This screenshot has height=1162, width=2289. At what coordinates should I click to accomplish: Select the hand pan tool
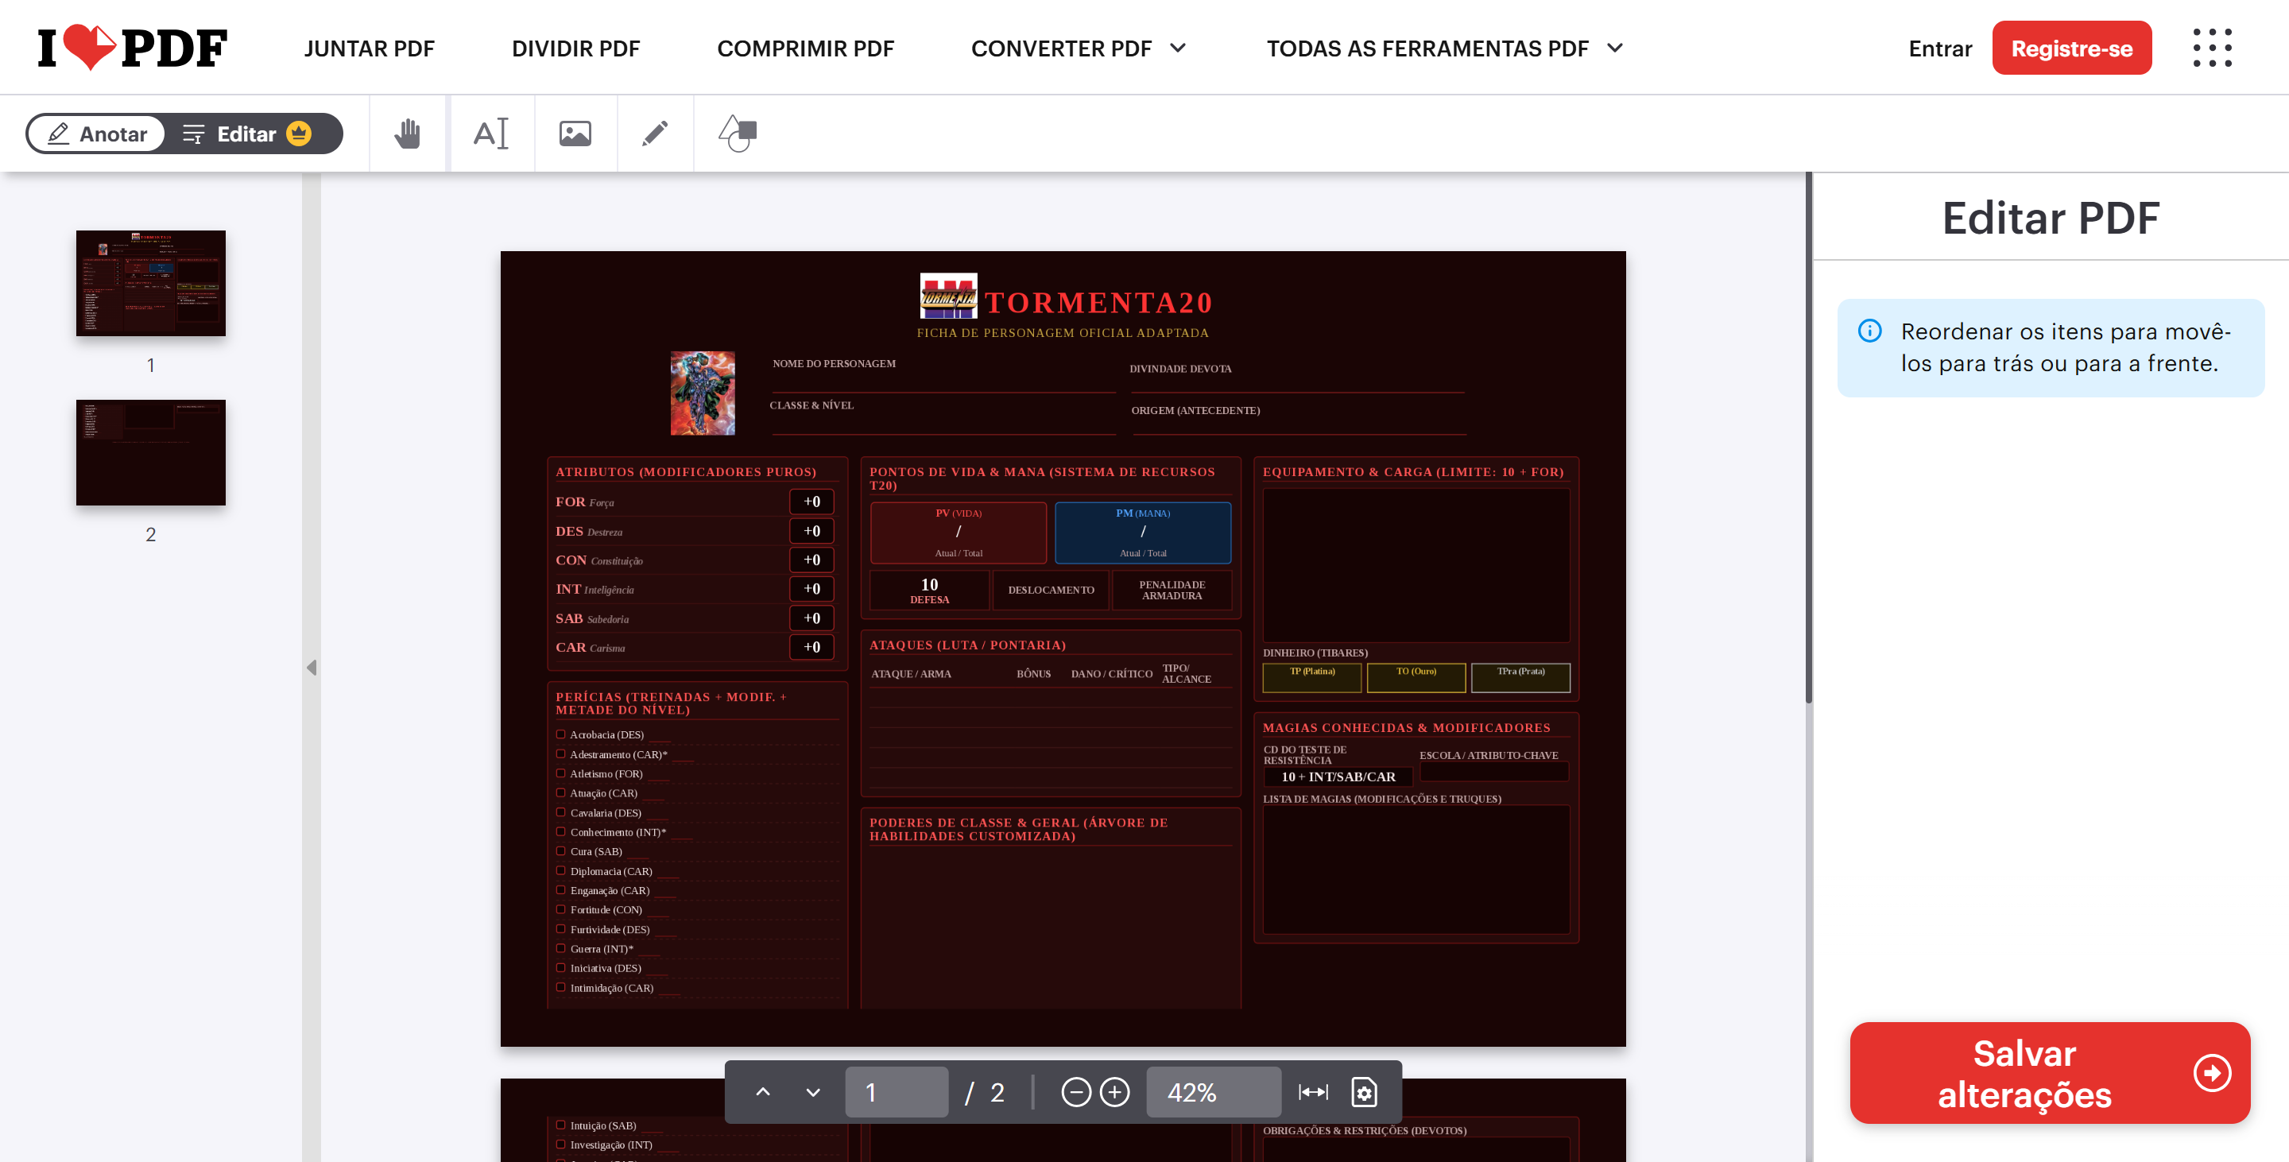pyautogui.click(x=407, y=134)
